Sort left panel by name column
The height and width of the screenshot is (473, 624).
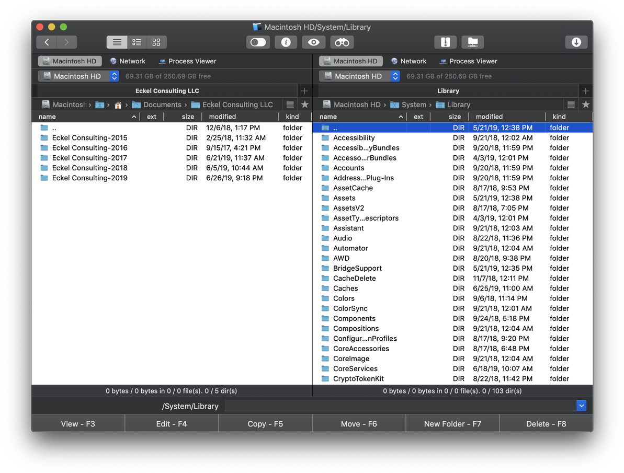86,117
